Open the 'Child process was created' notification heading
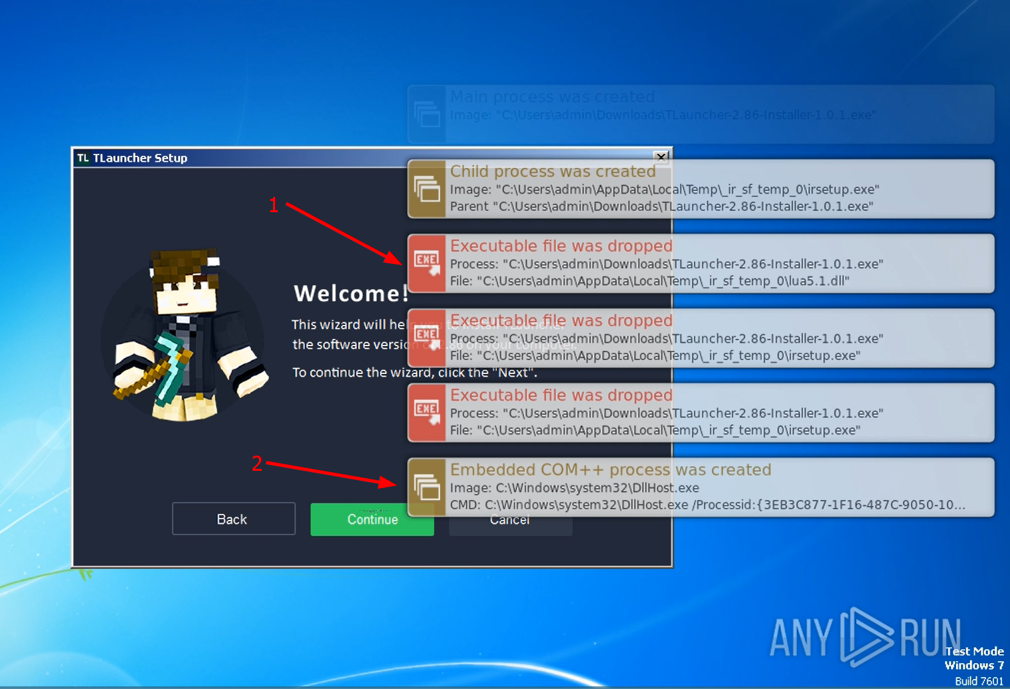The image size is (1010, 689). 553,171
